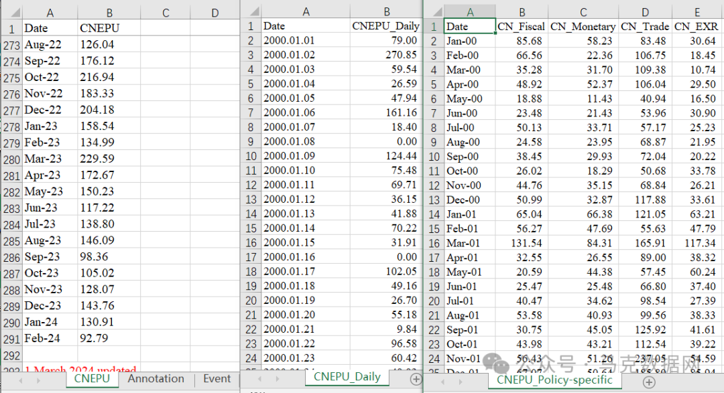The height and width of the screenshot is (393, 724).
Task: Click the CN_EXR header cell
Action: [697, 27]
